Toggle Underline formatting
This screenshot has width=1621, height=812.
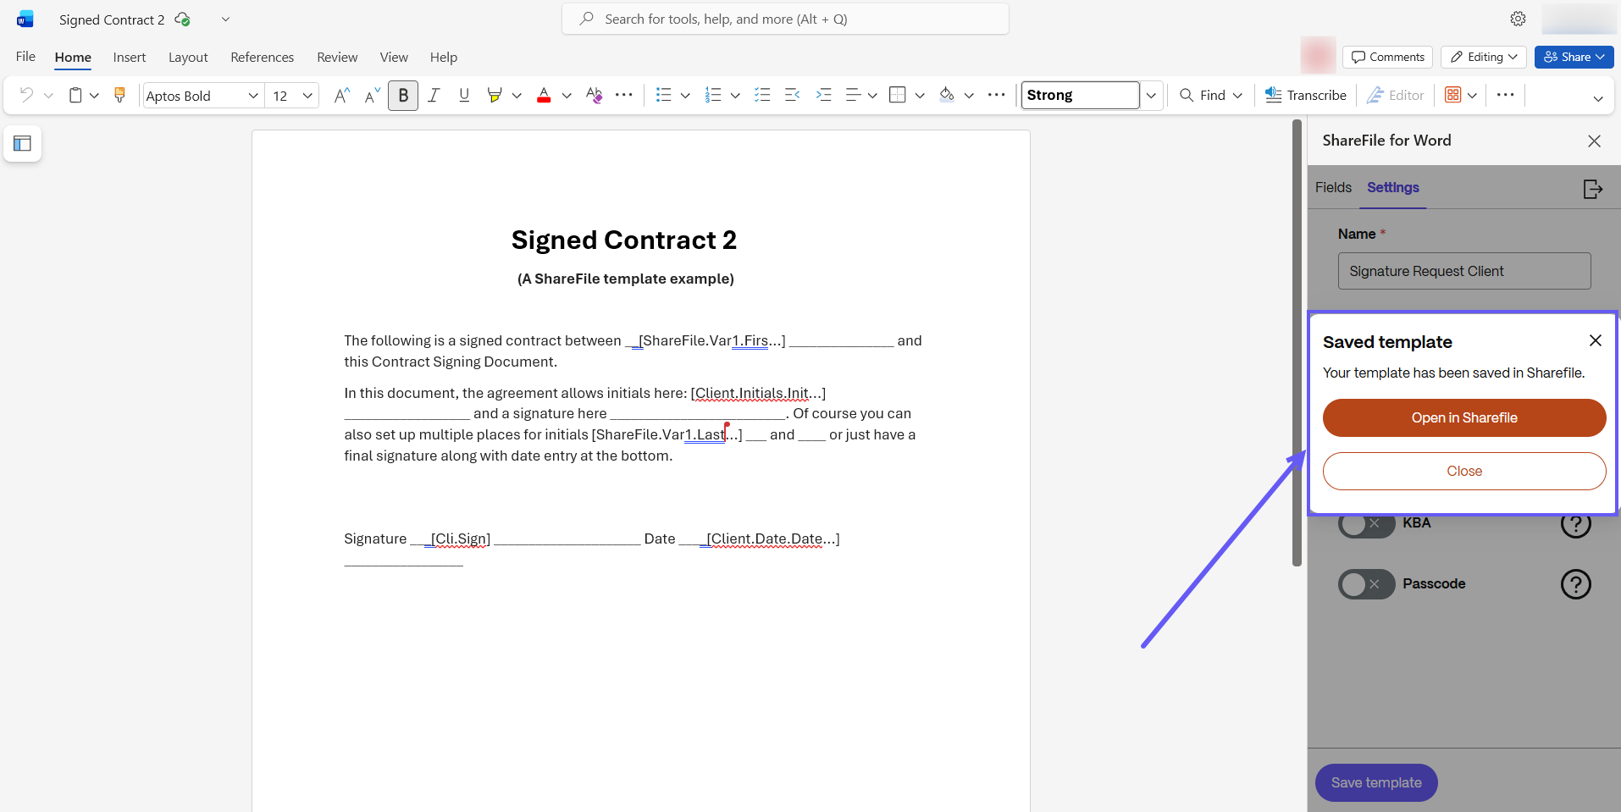pyautogui.click(x=464, y=95)
